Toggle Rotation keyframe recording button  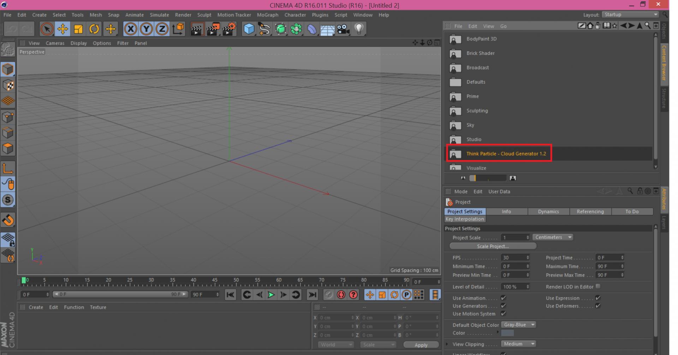pyautogui.click(x=394, y=295)
